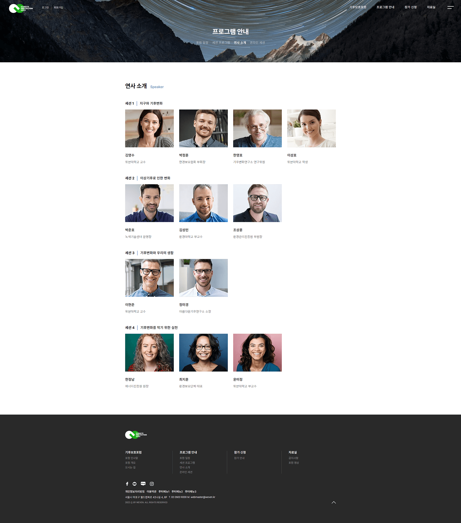Open the 기후보호포럼 top menu
Image resolution: width=461 pixels, height=523 pixels.
[358, 7]
